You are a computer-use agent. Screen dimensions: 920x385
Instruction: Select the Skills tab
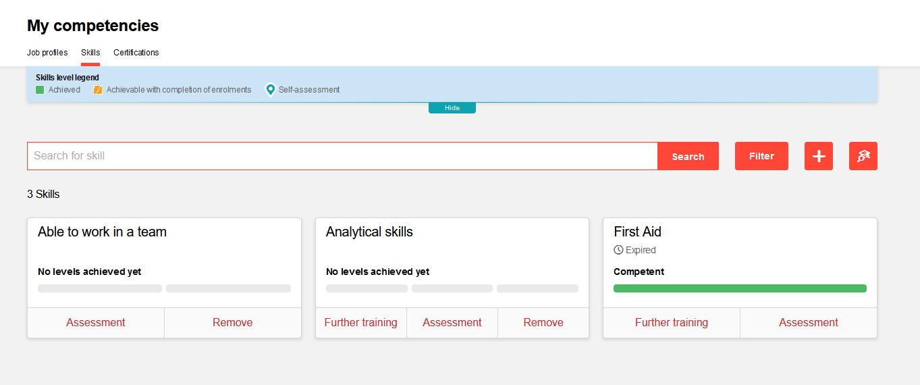(90, 53)
